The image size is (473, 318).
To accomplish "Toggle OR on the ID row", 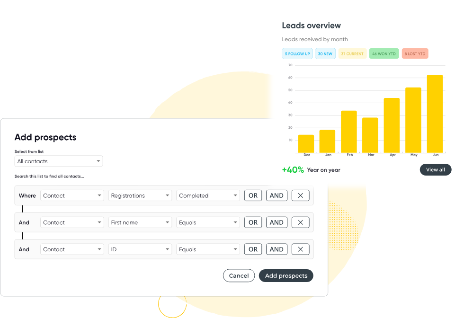I will click(253, 249).
